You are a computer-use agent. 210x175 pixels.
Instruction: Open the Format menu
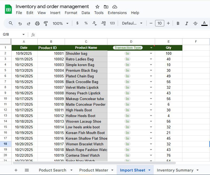click(71, 13)
